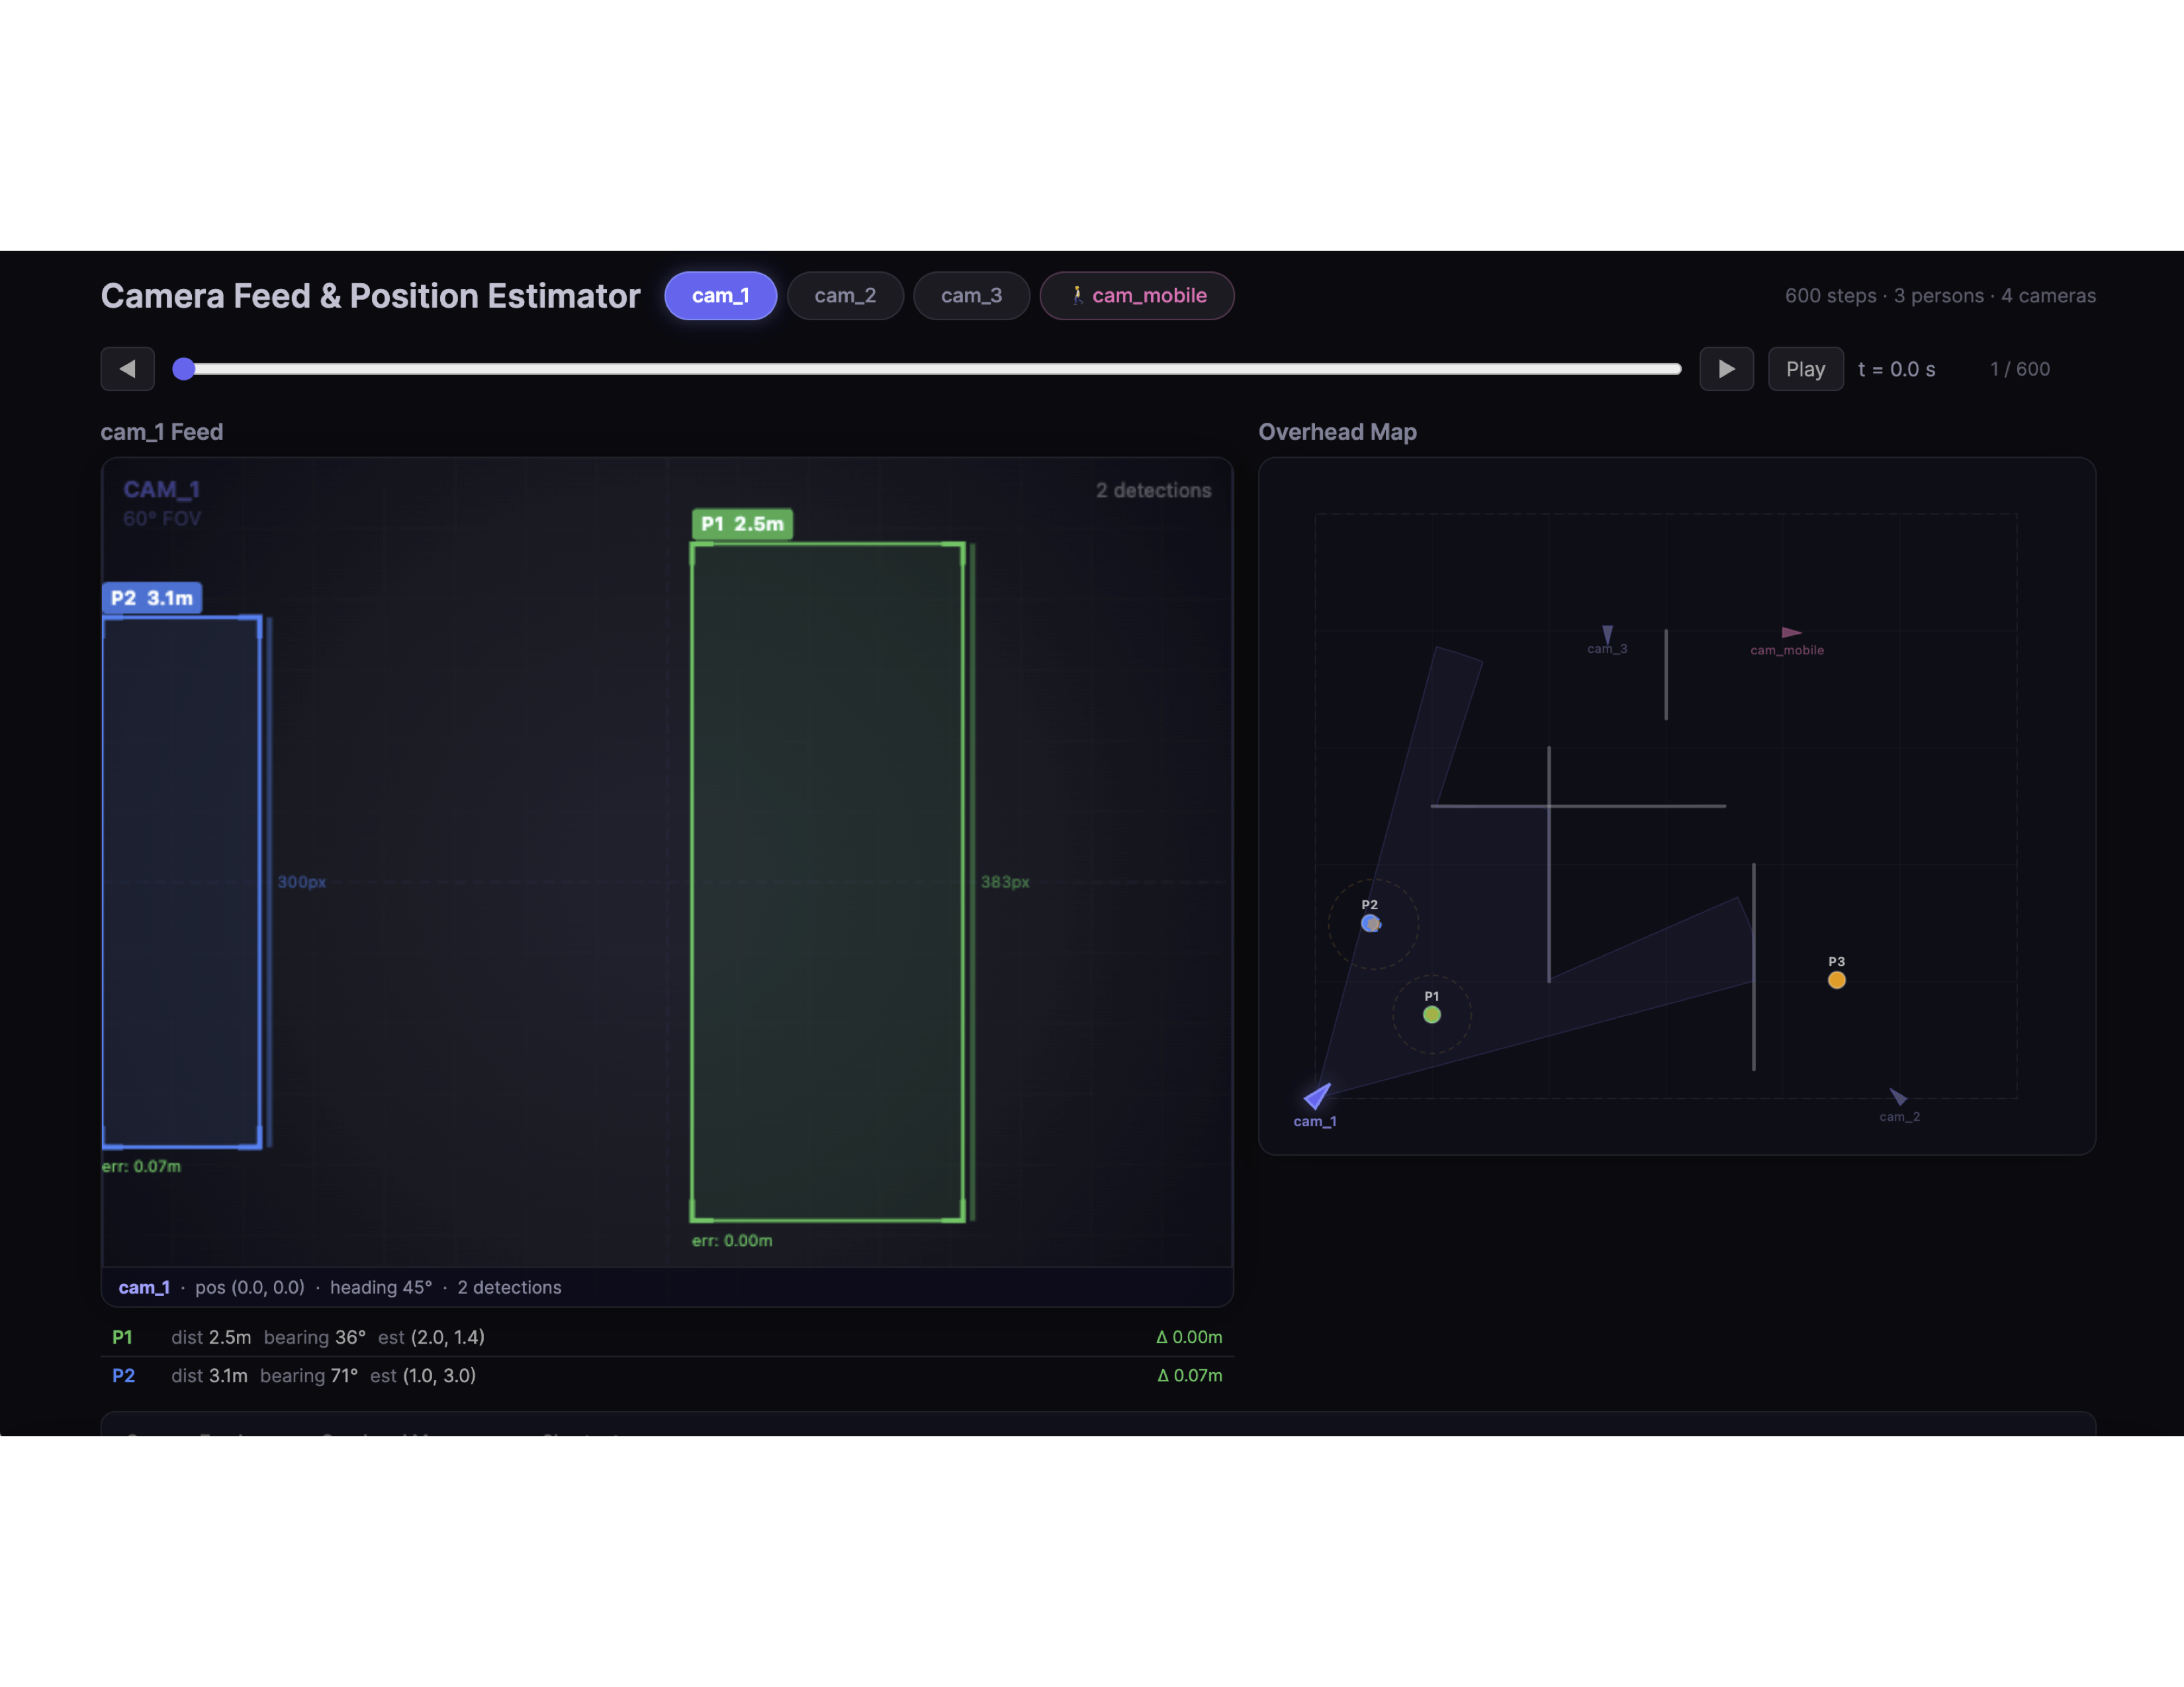
Task: Click the green P1 2.5m detection label
Action: [742, 524]
